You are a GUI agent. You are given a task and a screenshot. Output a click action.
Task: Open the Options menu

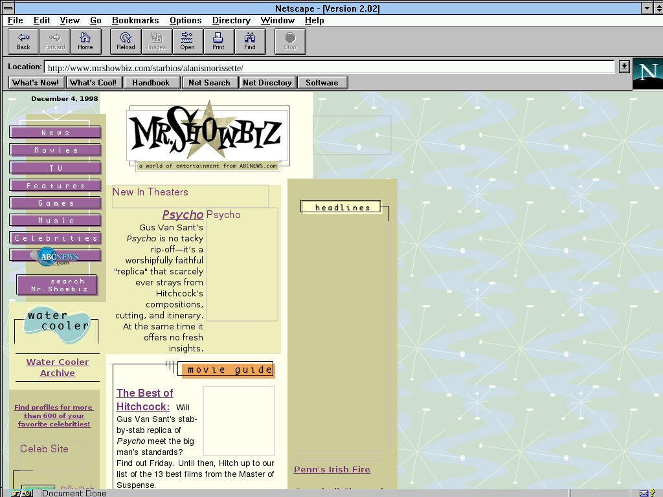185,21
